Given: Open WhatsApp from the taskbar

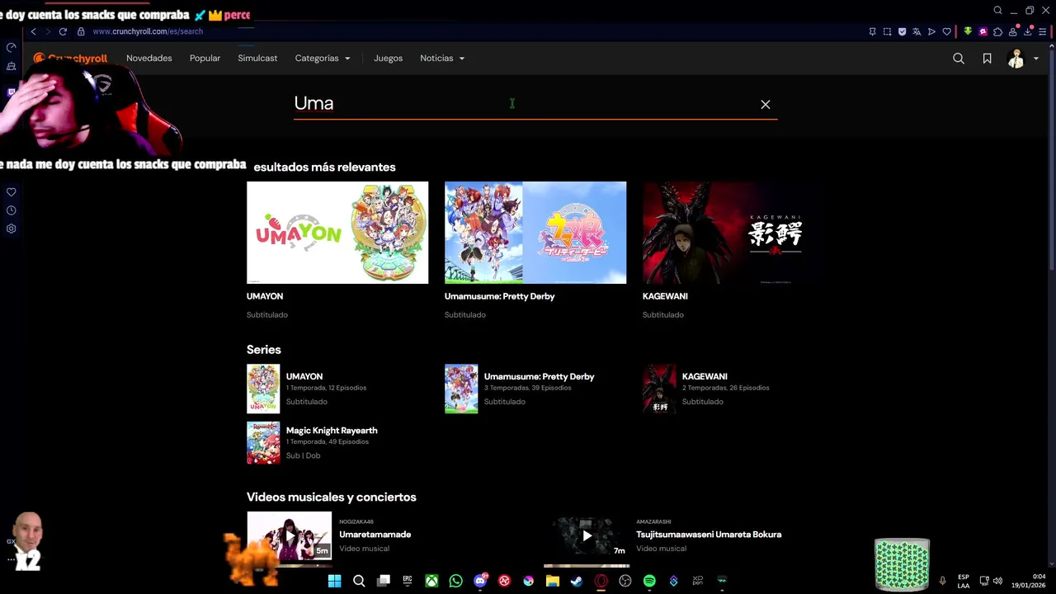Looking at the screenshot, I should pos(456,581).
